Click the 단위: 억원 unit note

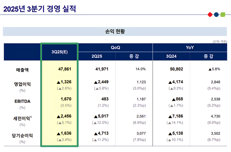pyautogui.click(x=220, y=41)
